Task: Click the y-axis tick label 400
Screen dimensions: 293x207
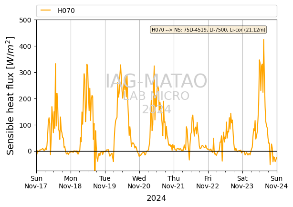Action: [x=25, y=46]
